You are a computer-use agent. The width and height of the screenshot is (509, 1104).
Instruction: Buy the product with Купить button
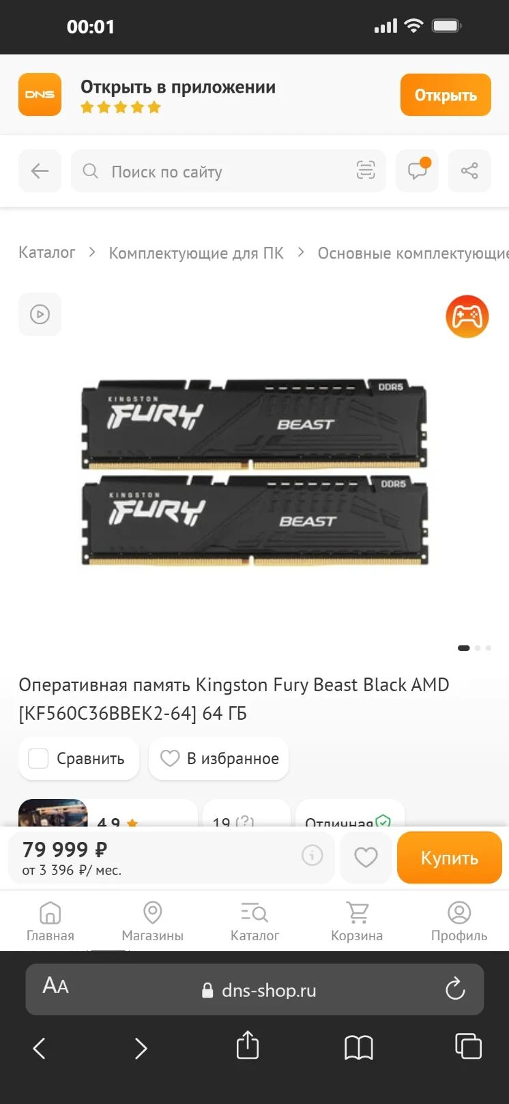(450, 858)
